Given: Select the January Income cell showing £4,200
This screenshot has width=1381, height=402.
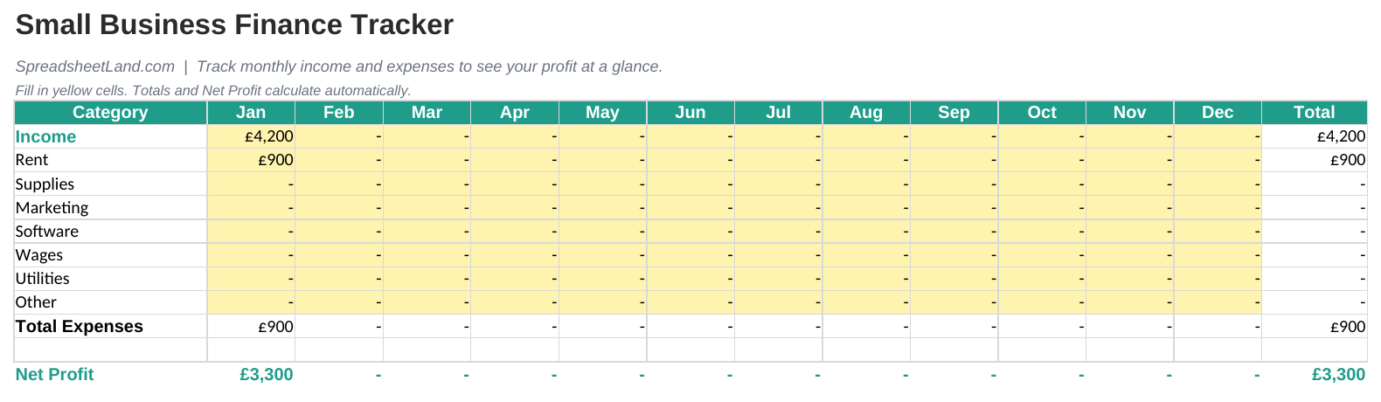Looking at the screenshot, I should click(x=251, y=136).
